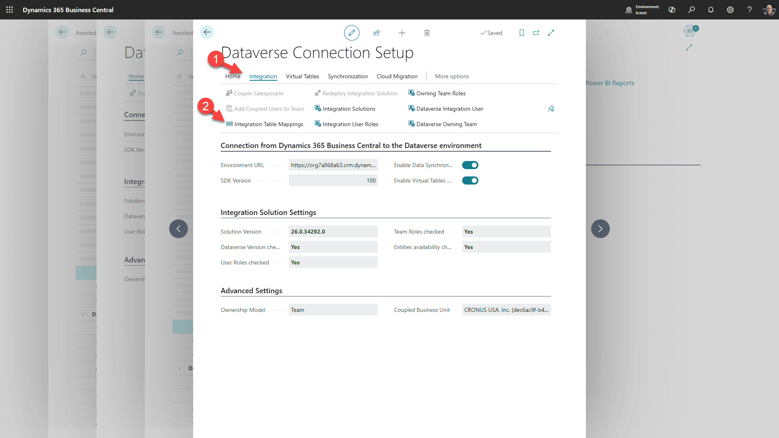This screenshot has height=438, width=779.
Task: Open the More options menu
Action: tap(452, 76)
